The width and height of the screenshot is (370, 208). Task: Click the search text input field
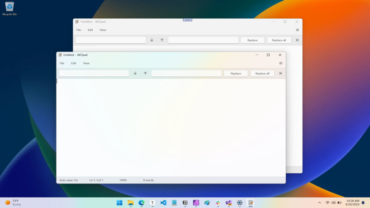[x=94, y=73]
